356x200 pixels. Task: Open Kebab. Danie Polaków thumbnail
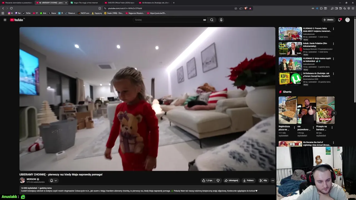tap(290, 49)
